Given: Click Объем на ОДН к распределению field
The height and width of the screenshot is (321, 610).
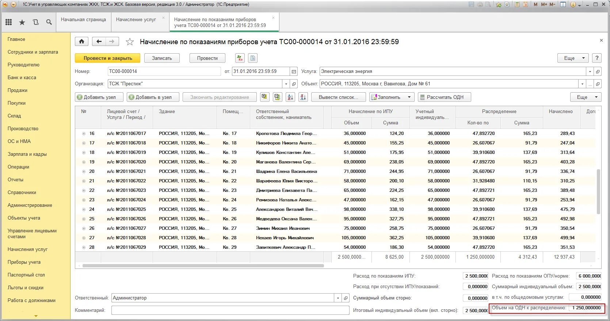Looking at the screenshot, I should click(585, 308).
